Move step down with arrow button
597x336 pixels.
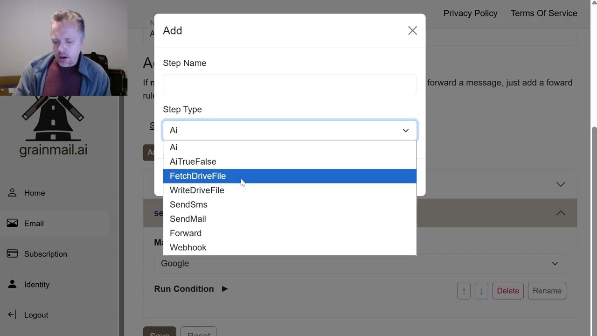pos(481,291)
